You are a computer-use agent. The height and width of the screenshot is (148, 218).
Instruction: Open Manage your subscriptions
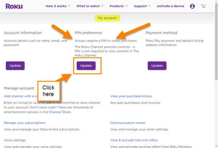pyautogui.click(x=25, y=123)
